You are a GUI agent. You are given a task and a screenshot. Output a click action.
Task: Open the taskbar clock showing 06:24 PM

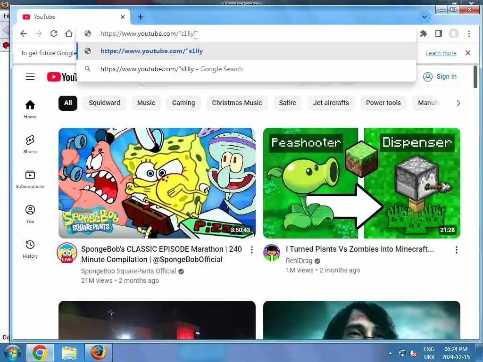(456, 353)
